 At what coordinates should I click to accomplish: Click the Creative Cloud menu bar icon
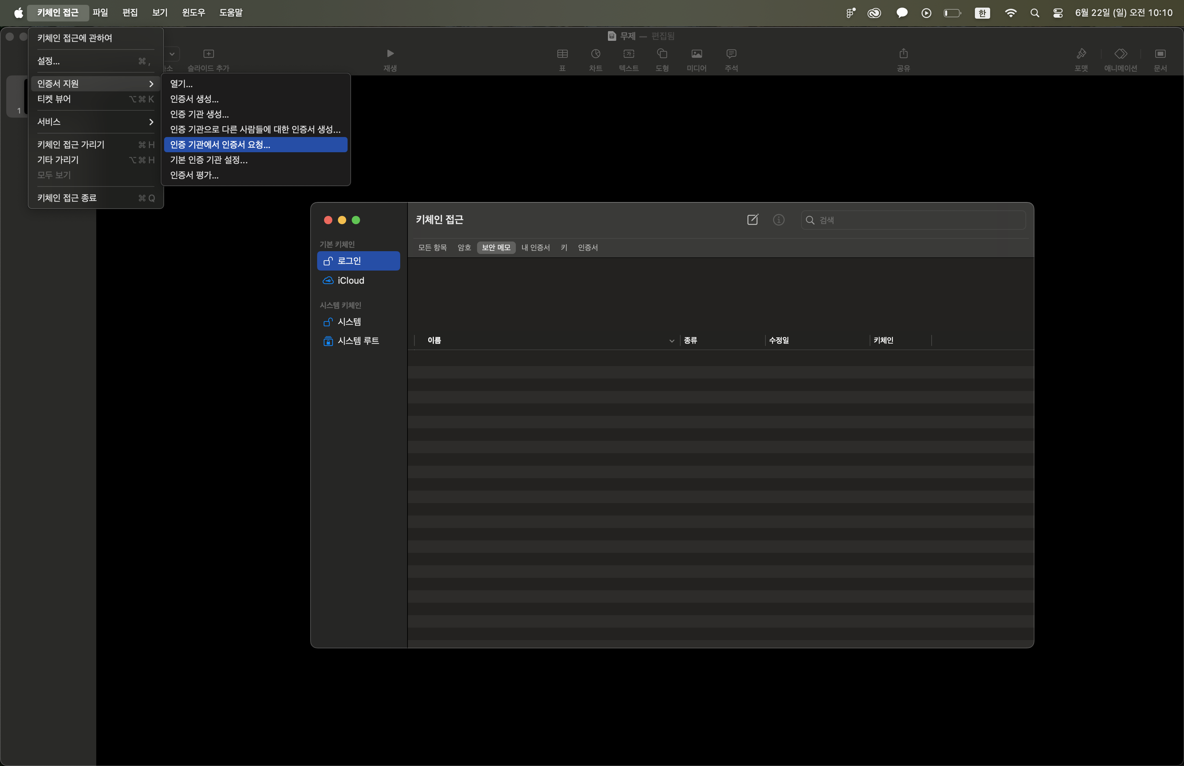(874, 13)
